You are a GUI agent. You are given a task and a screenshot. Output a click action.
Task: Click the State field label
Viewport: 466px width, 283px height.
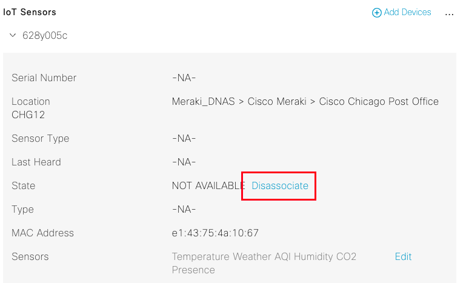[x=24, y=185]
